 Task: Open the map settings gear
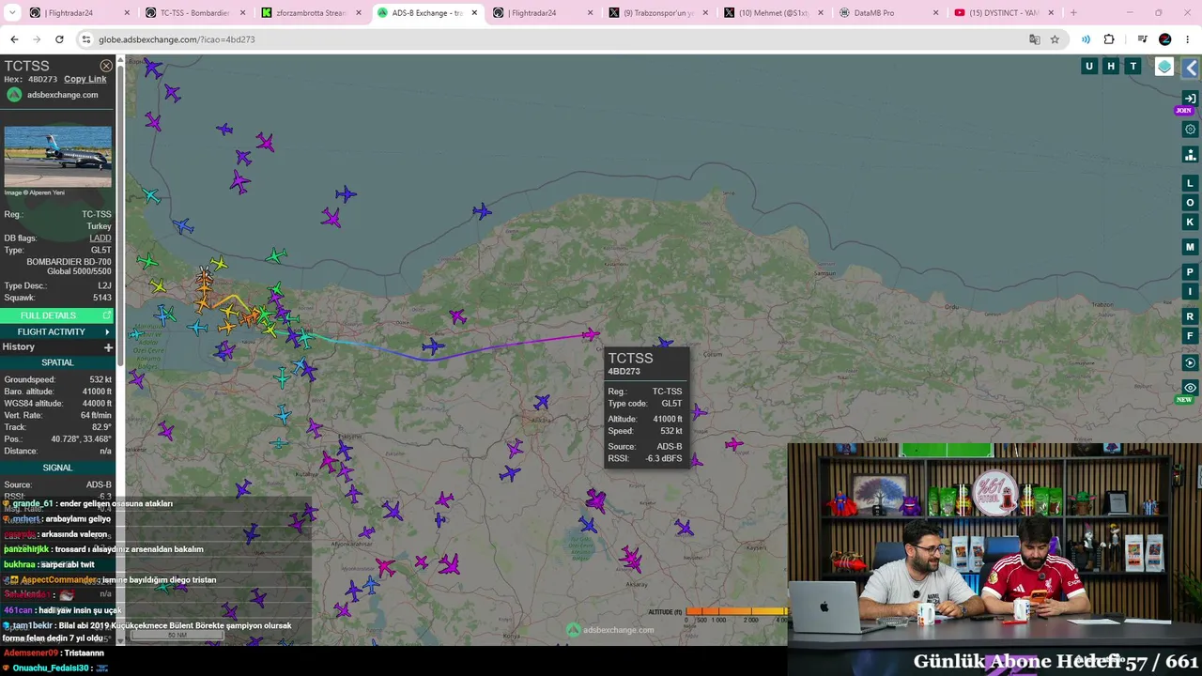1191,130
